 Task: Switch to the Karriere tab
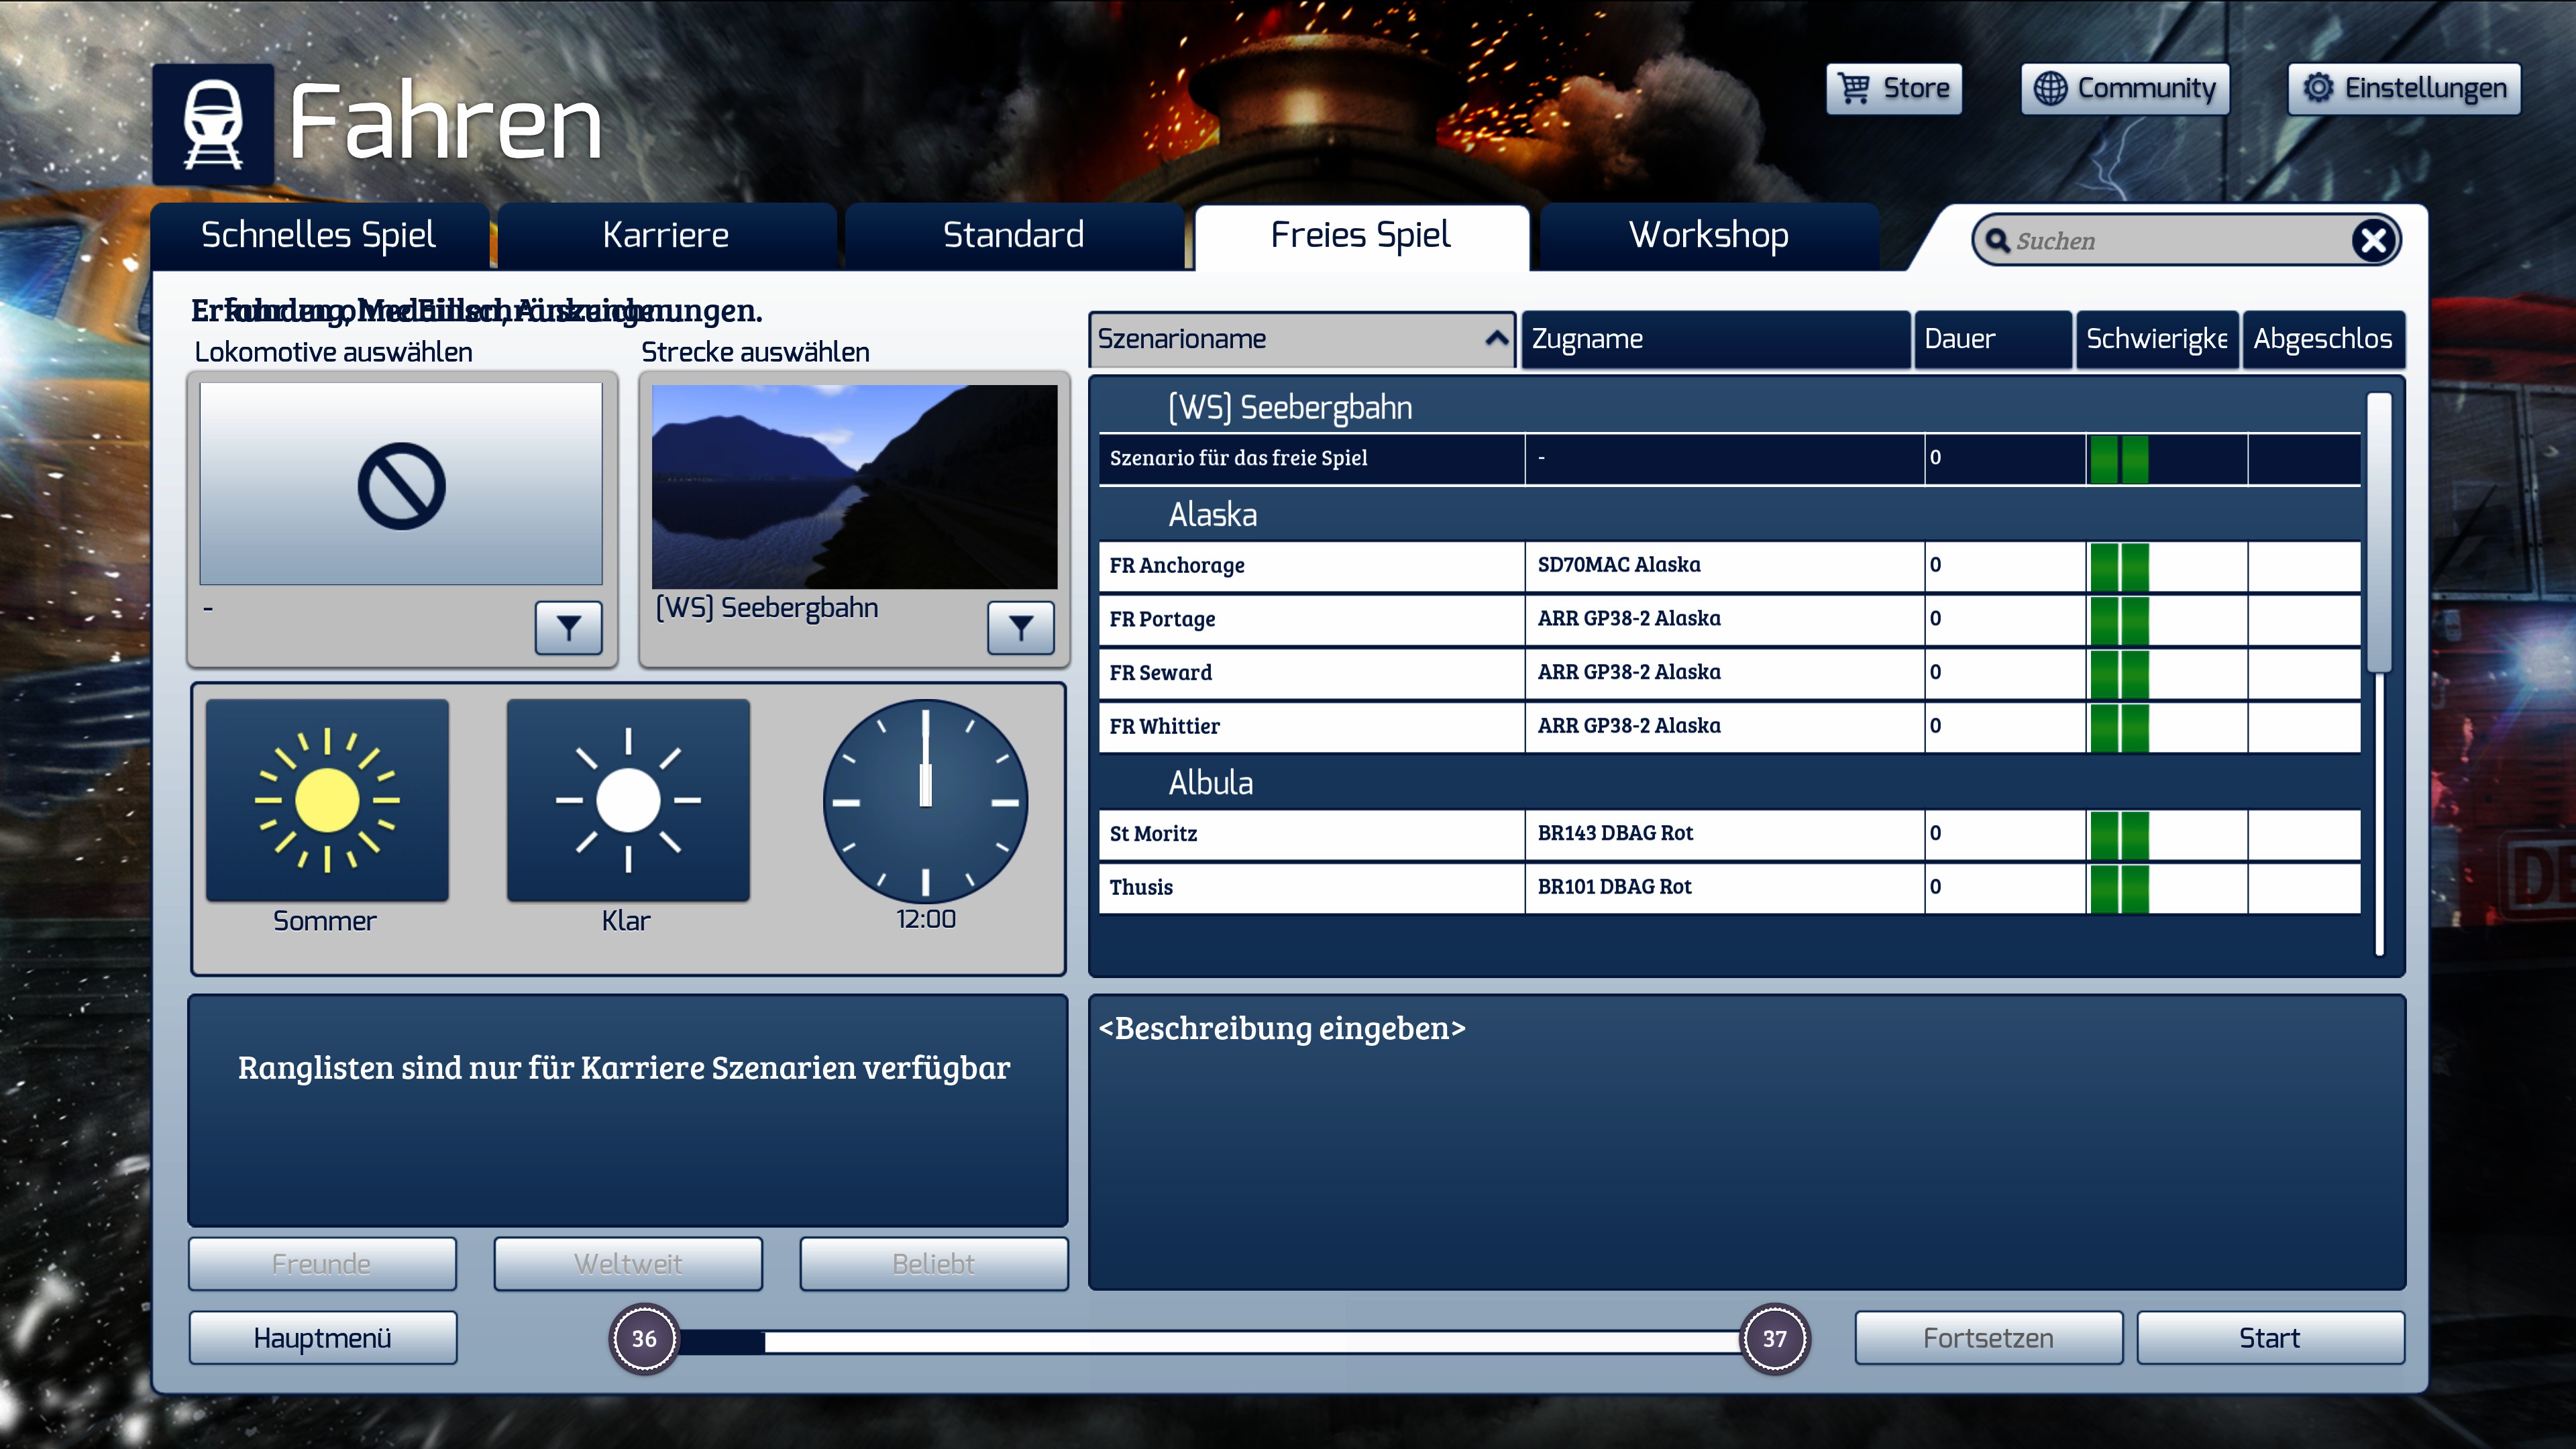(x=666, y=236)
